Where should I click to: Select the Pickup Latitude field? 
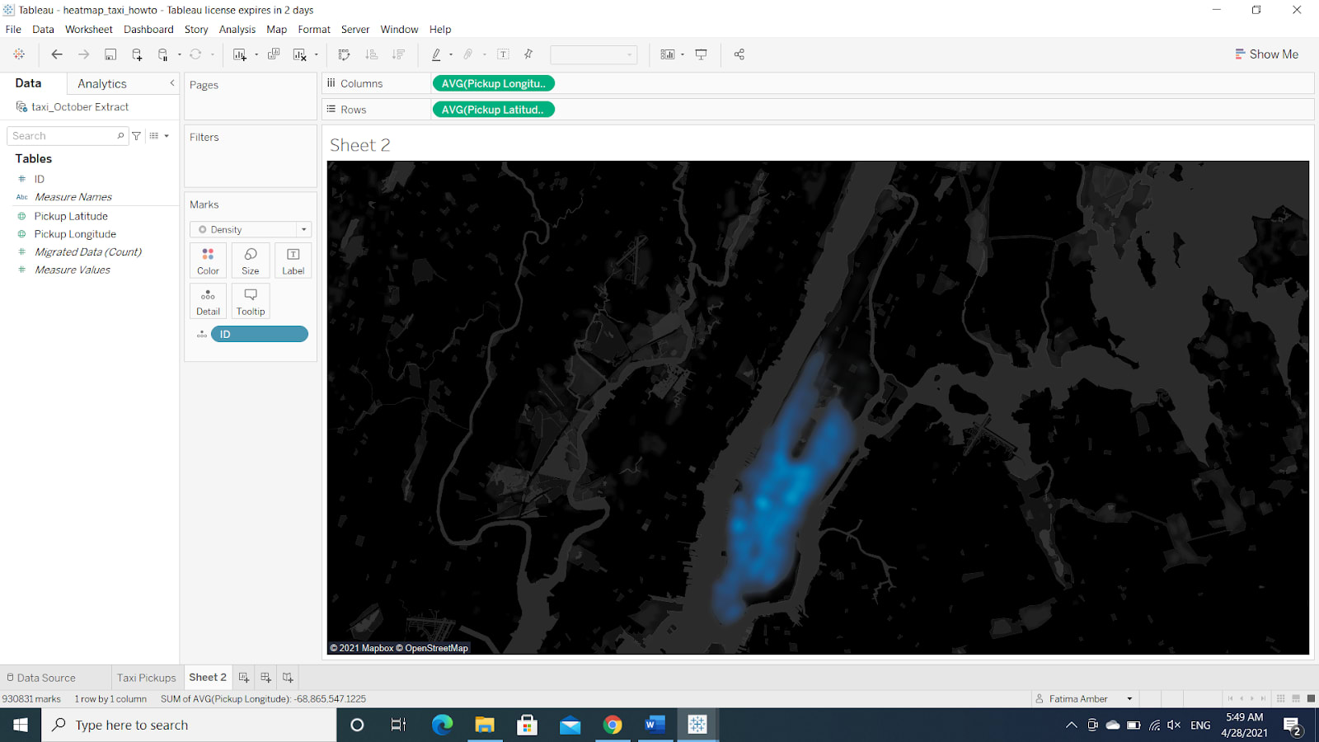[71, 216]
